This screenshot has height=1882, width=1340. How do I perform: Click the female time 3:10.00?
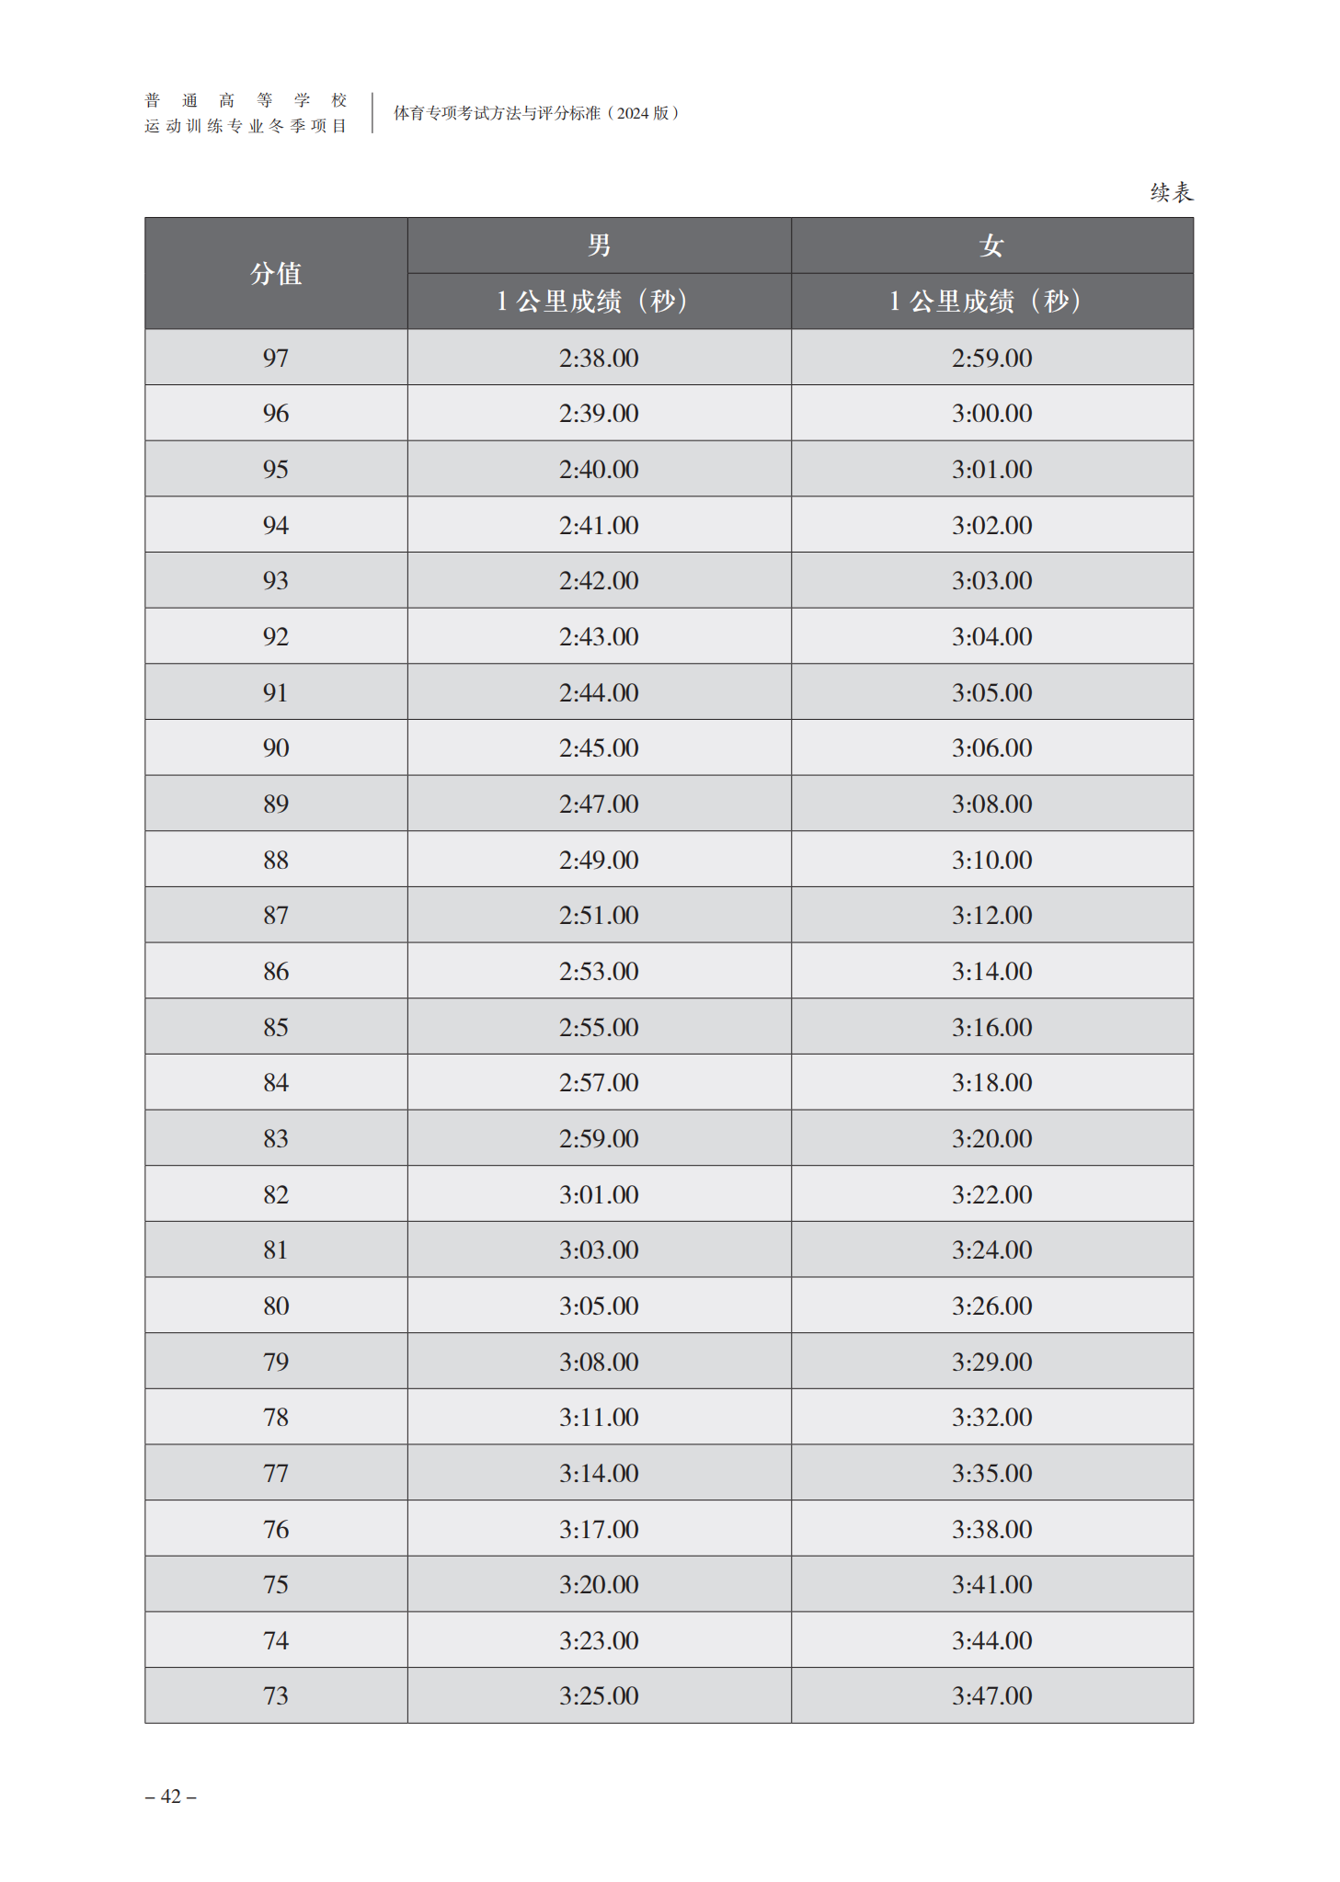[x=991, y=860]
